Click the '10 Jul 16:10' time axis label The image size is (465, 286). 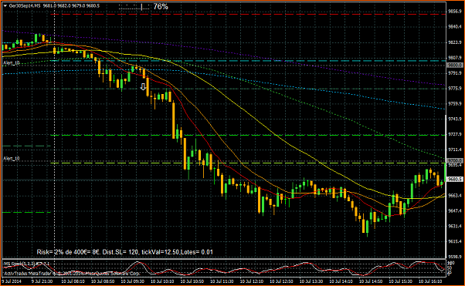(x=430, y=281)
